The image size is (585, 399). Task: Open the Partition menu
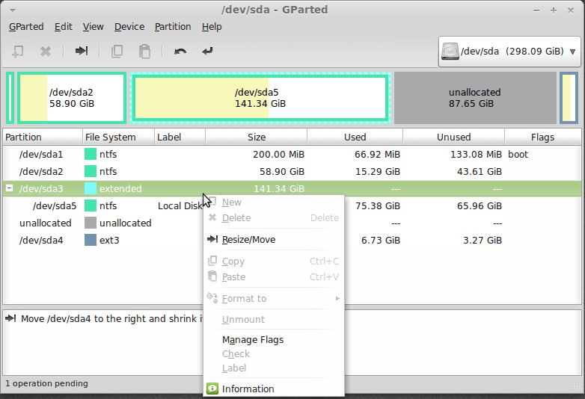pos(173,27)
